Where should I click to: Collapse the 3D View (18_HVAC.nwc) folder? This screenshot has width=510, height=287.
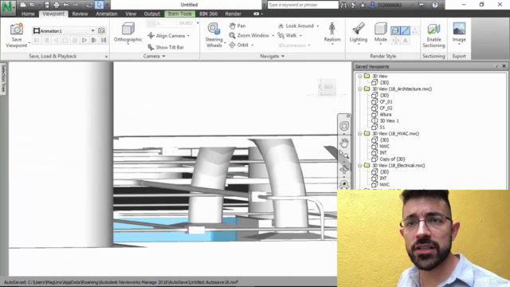tap(359, 133)
